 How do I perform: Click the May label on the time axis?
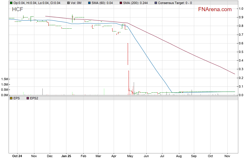click(x=130, y=157)
